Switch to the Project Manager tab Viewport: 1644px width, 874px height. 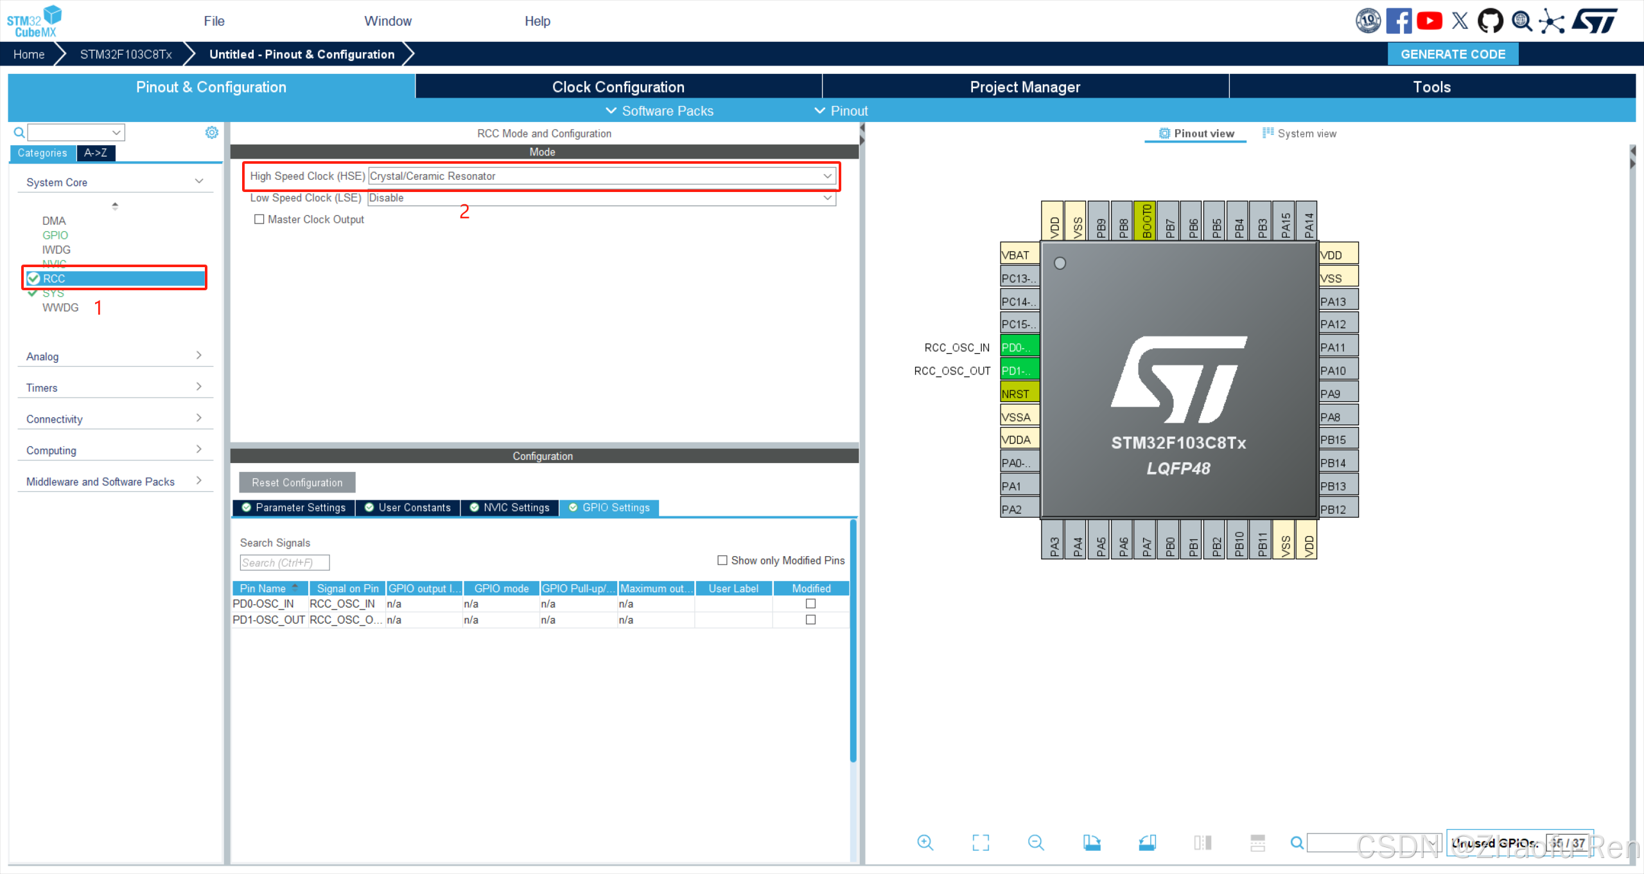(x=1026, y=87)
